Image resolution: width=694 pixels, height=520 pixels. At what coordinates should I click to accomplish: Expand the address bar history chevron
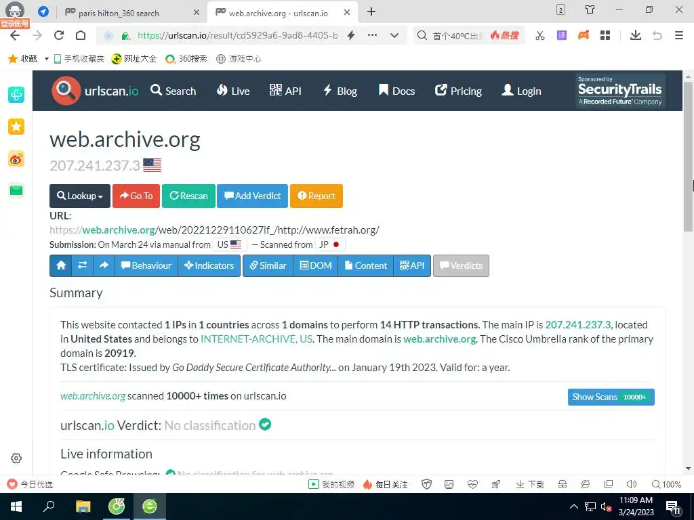394,35
